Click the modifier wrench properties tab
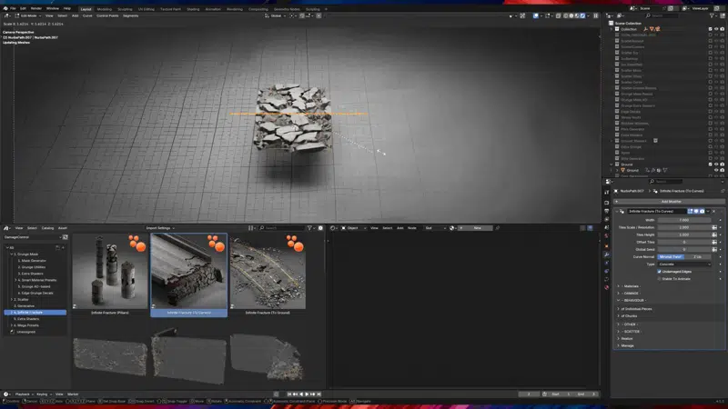The height and width of the screenshot is (409, 728). (606, 254)
